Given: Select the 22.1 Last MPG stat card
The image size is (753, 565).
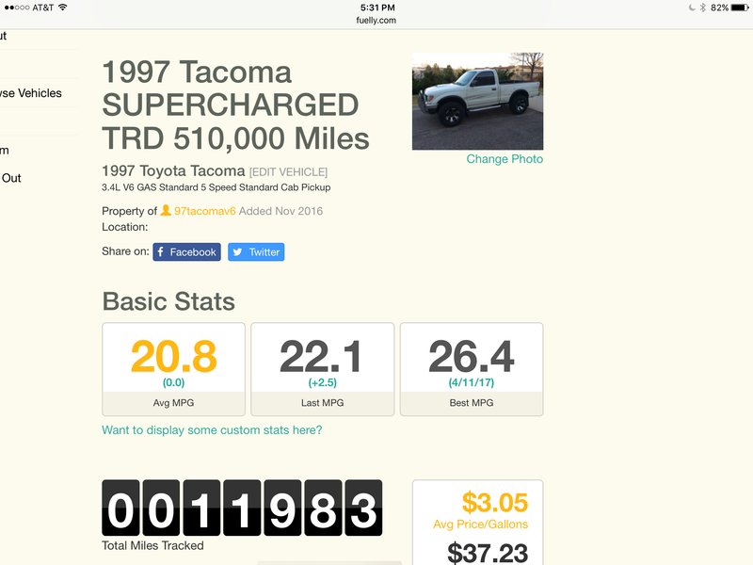Looking at the screenshot, I should [323, 369].
